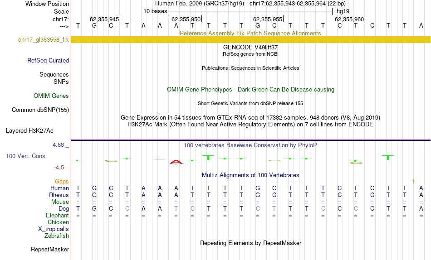
Task: Click 100 vertebrates Basewise Conservation by PhyloP title
Action: (x=250, y=145)
